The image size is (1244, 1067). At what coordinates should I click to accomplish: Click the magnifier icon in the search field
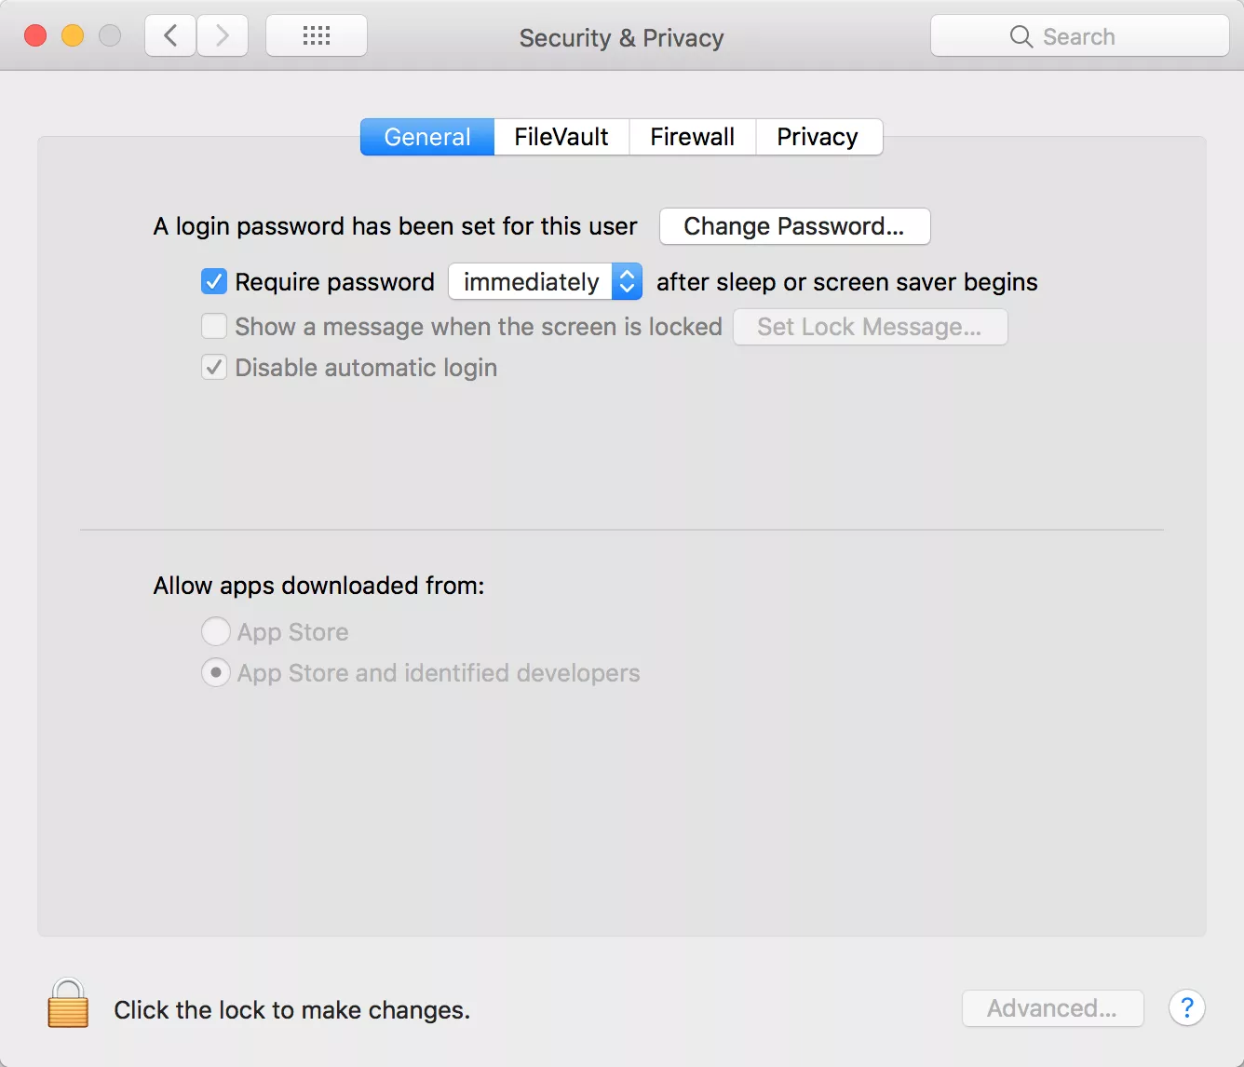click(1021, 36)
